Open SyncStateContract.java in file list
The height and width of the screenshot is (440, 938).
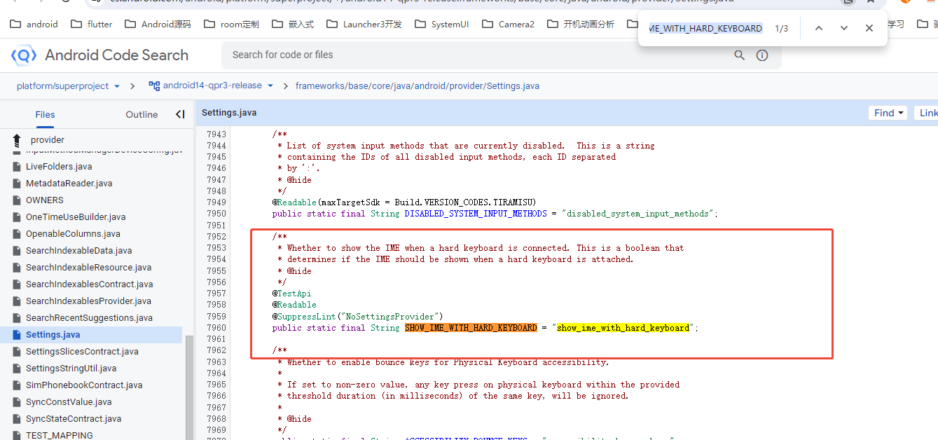point(74,419)
